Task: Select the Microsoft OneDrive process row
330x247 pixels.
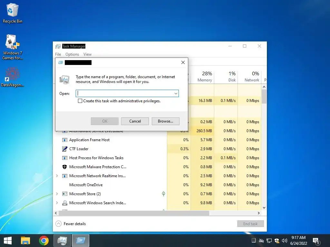Action: pos(157,185)
